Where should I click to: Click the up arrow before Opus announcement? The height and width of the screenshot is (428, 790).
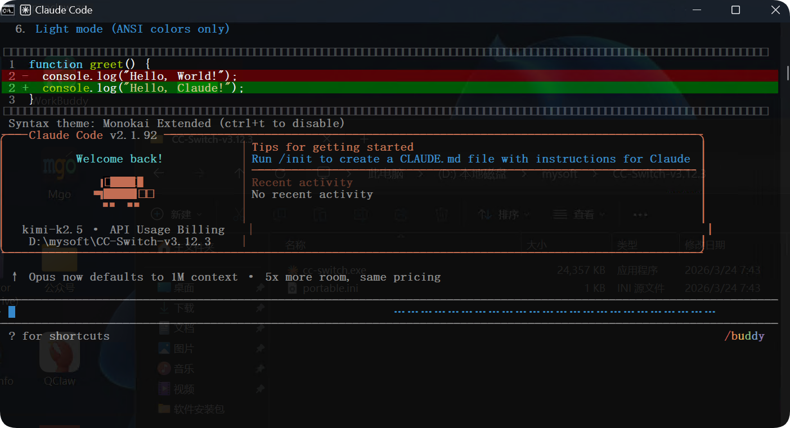tap(15, 277)
